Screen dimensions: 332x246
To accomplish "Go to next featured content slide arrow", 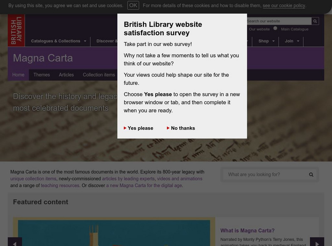I will (317, 242).
